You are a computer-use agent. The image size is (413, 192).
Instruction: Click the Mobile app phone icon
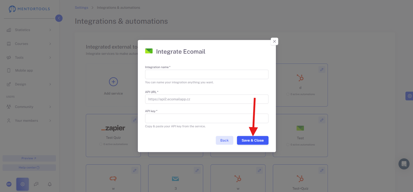click(x=9, y=71)
